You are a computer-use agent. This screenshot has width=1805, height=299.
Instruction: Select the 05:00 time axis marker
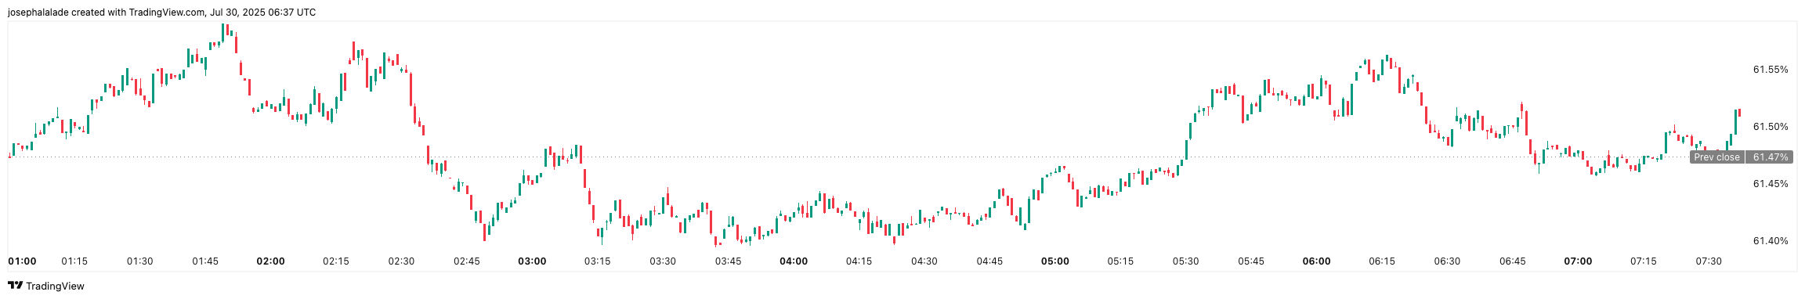pyautogui.click(x=1054, y=261)
